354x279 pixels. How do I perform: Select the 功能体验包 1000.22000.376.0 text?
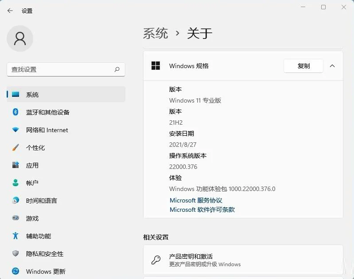[222, 189]
